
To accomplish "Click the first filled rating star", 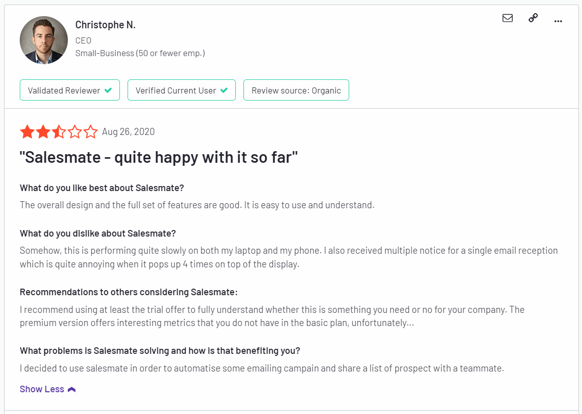I will click(x=27, y=131).
